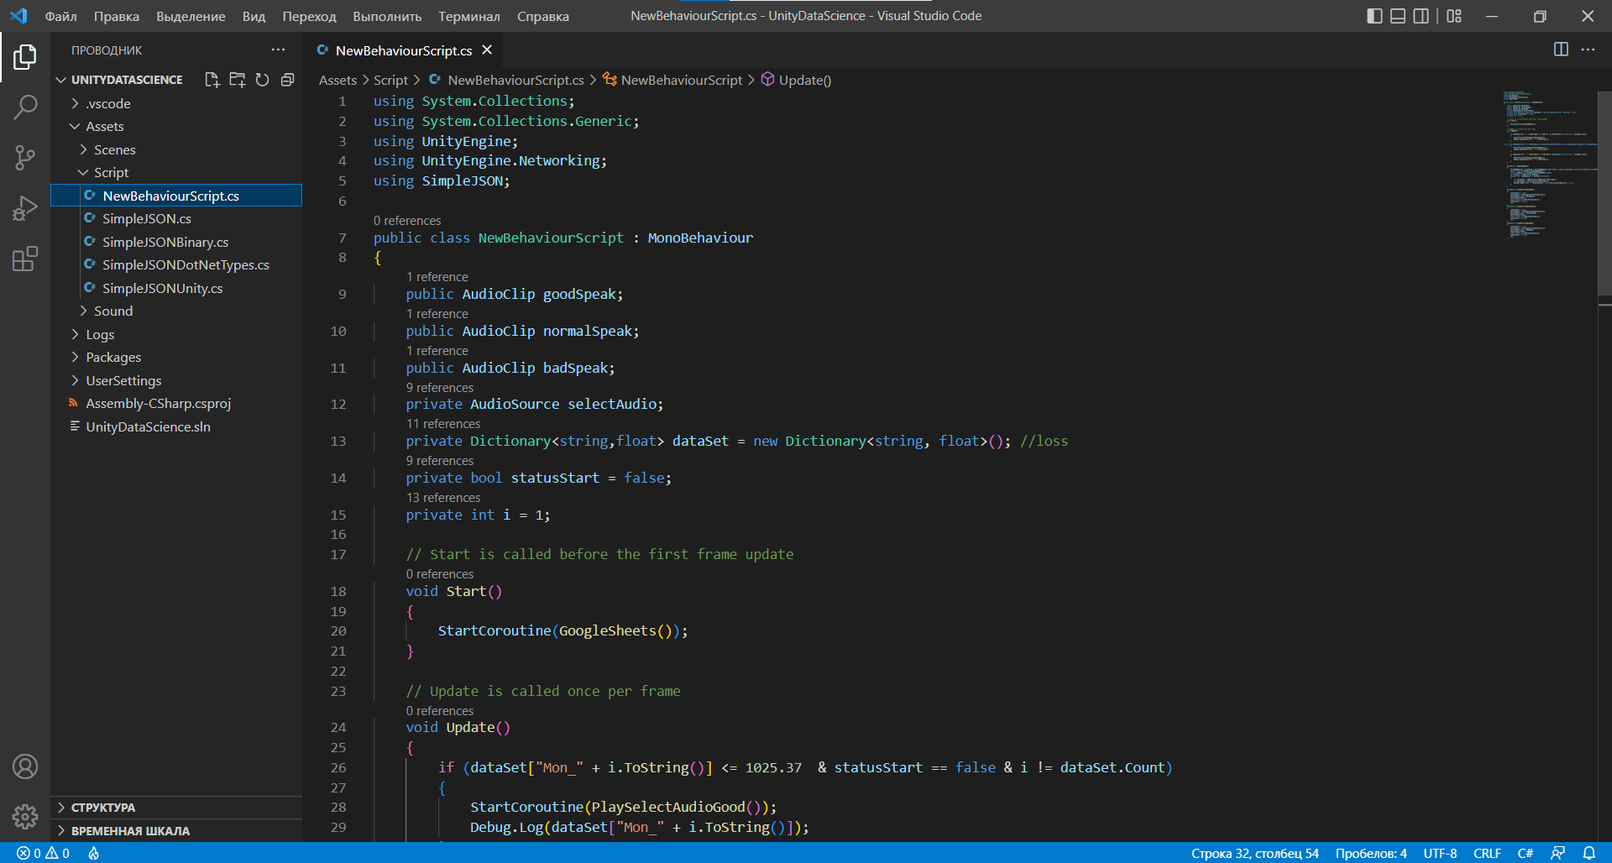Screen dimensions: 1612x863
Task: Open the Extensions view
Action: click(25, 259)
